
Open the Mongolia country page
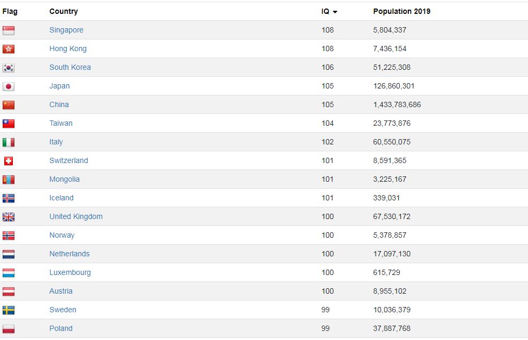point(64,179)
